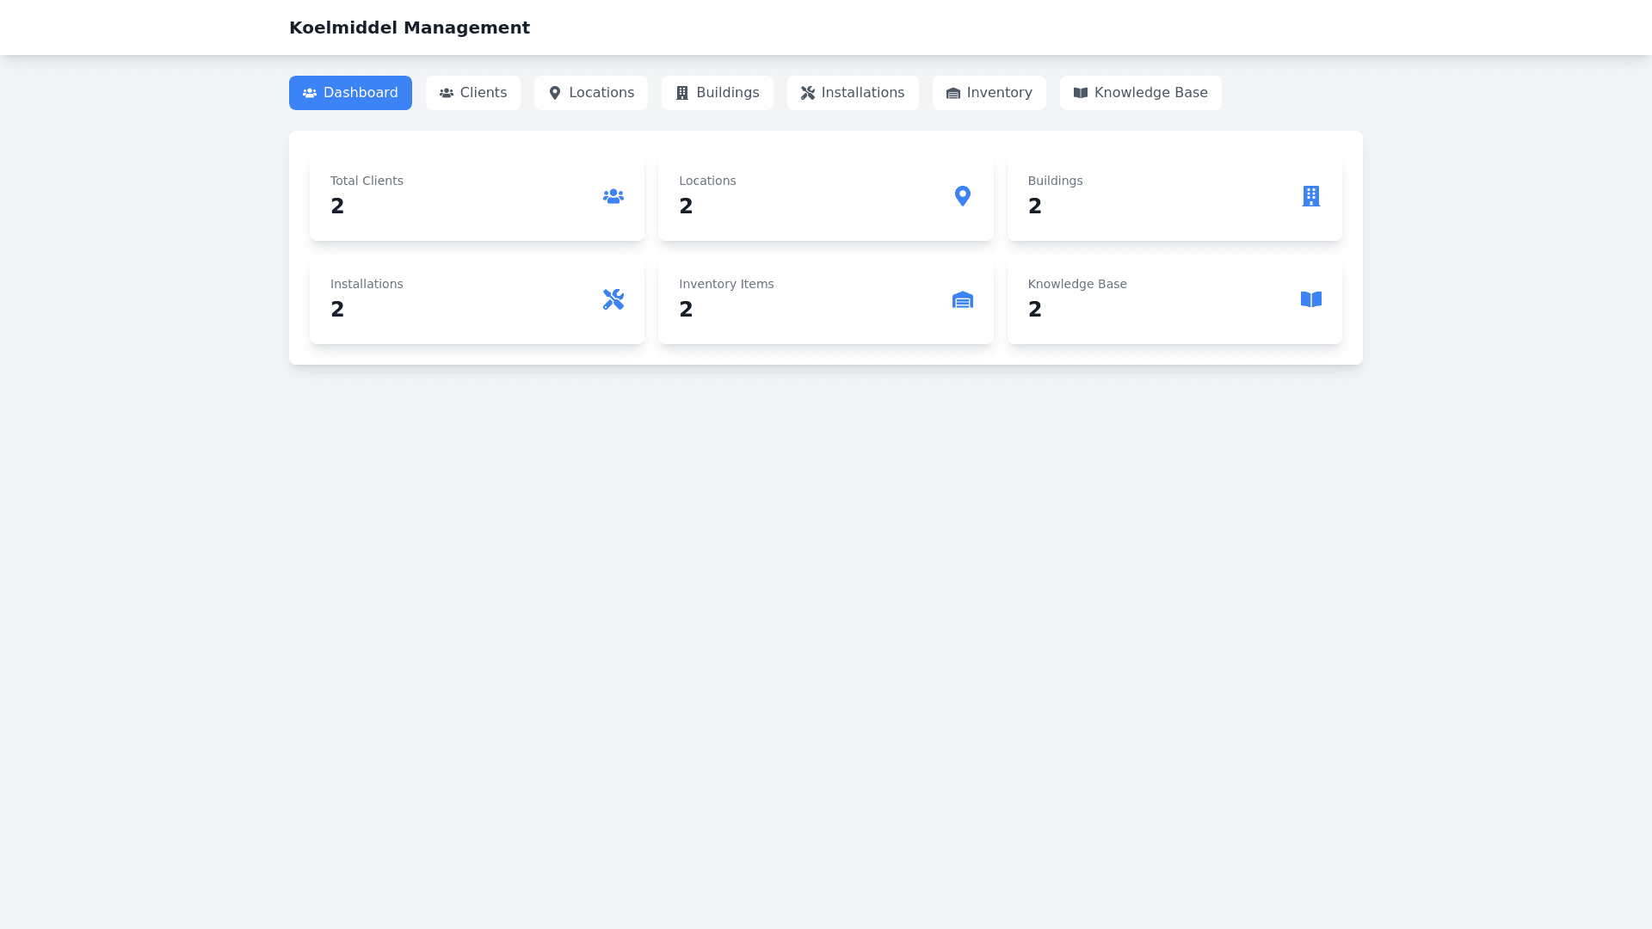
Task: Switch to the Clients tab
Action: click(472, 93)
